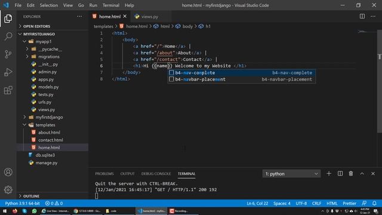Open manage.py in the explorer
The width and height of the screenshot is (382, 215).
pos(47,162)
